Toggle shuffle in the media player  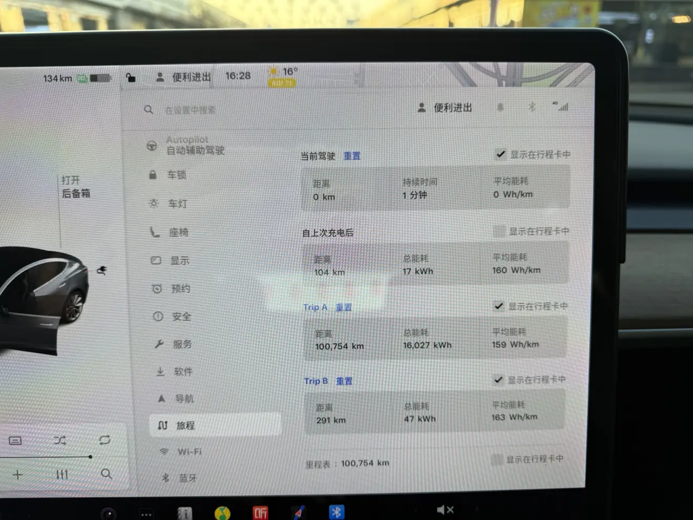(x=60, y=440)
